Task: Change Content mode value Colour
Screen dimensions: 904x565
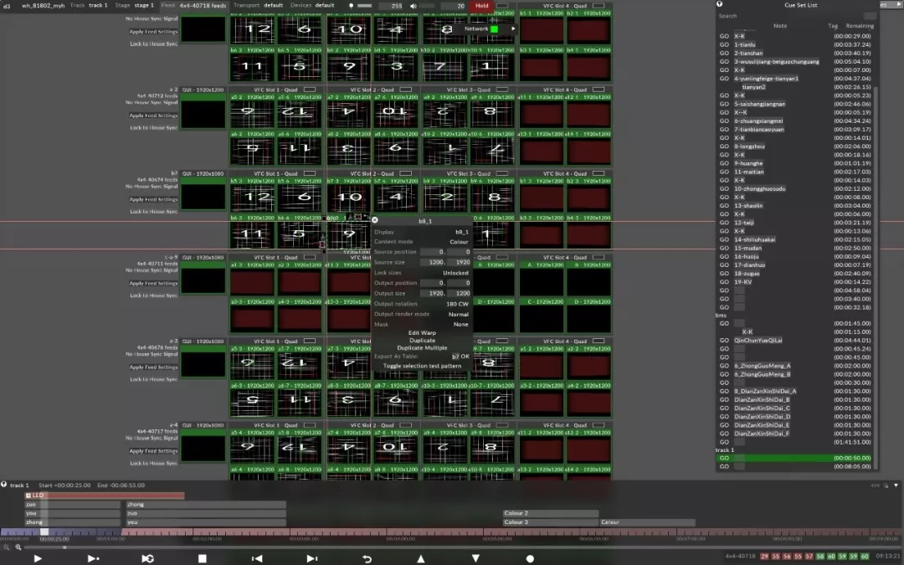Action: (459, 242)
